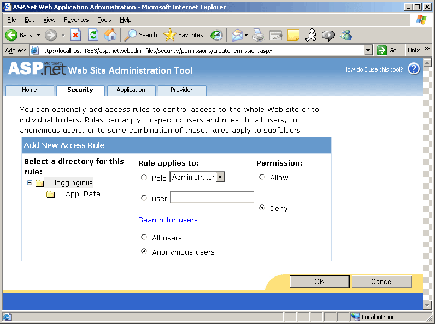Open the Administrator role dropdown

click(x=220, y=177)
